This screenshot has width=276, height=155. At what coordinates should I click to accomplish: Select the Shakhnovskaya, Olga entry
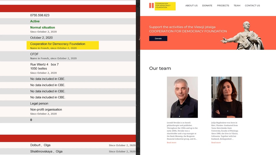(x=46, y=151)
